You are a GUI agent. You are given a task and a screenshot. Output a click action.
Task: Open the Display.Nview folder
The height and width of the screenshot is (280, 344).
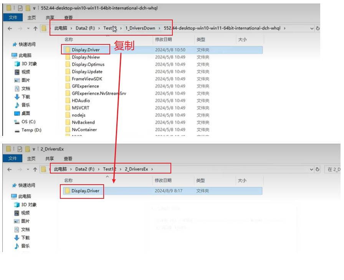(x=85, y=57)
